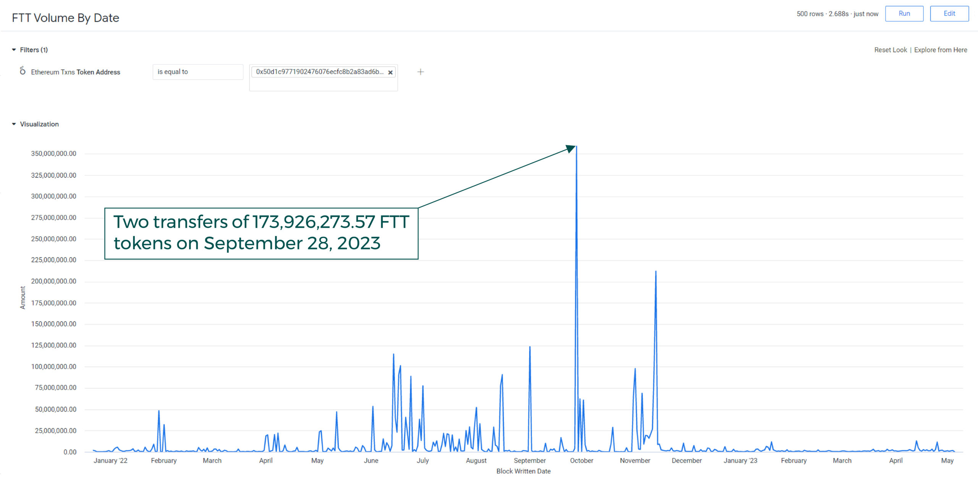Add a filter with the plus icon

tap(420, 72)
